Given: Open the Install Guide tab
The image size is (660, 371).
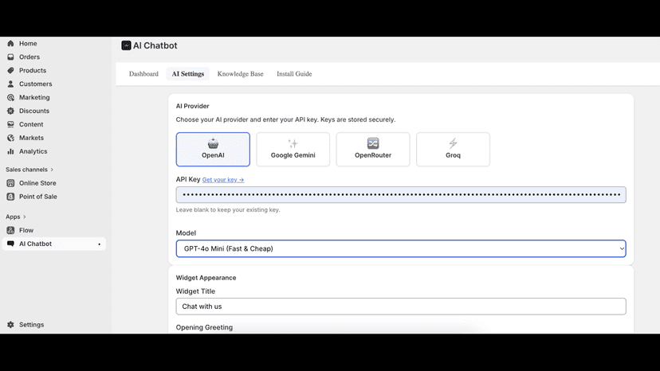Looking at the screenshot, I should click(x=294, y=73).
